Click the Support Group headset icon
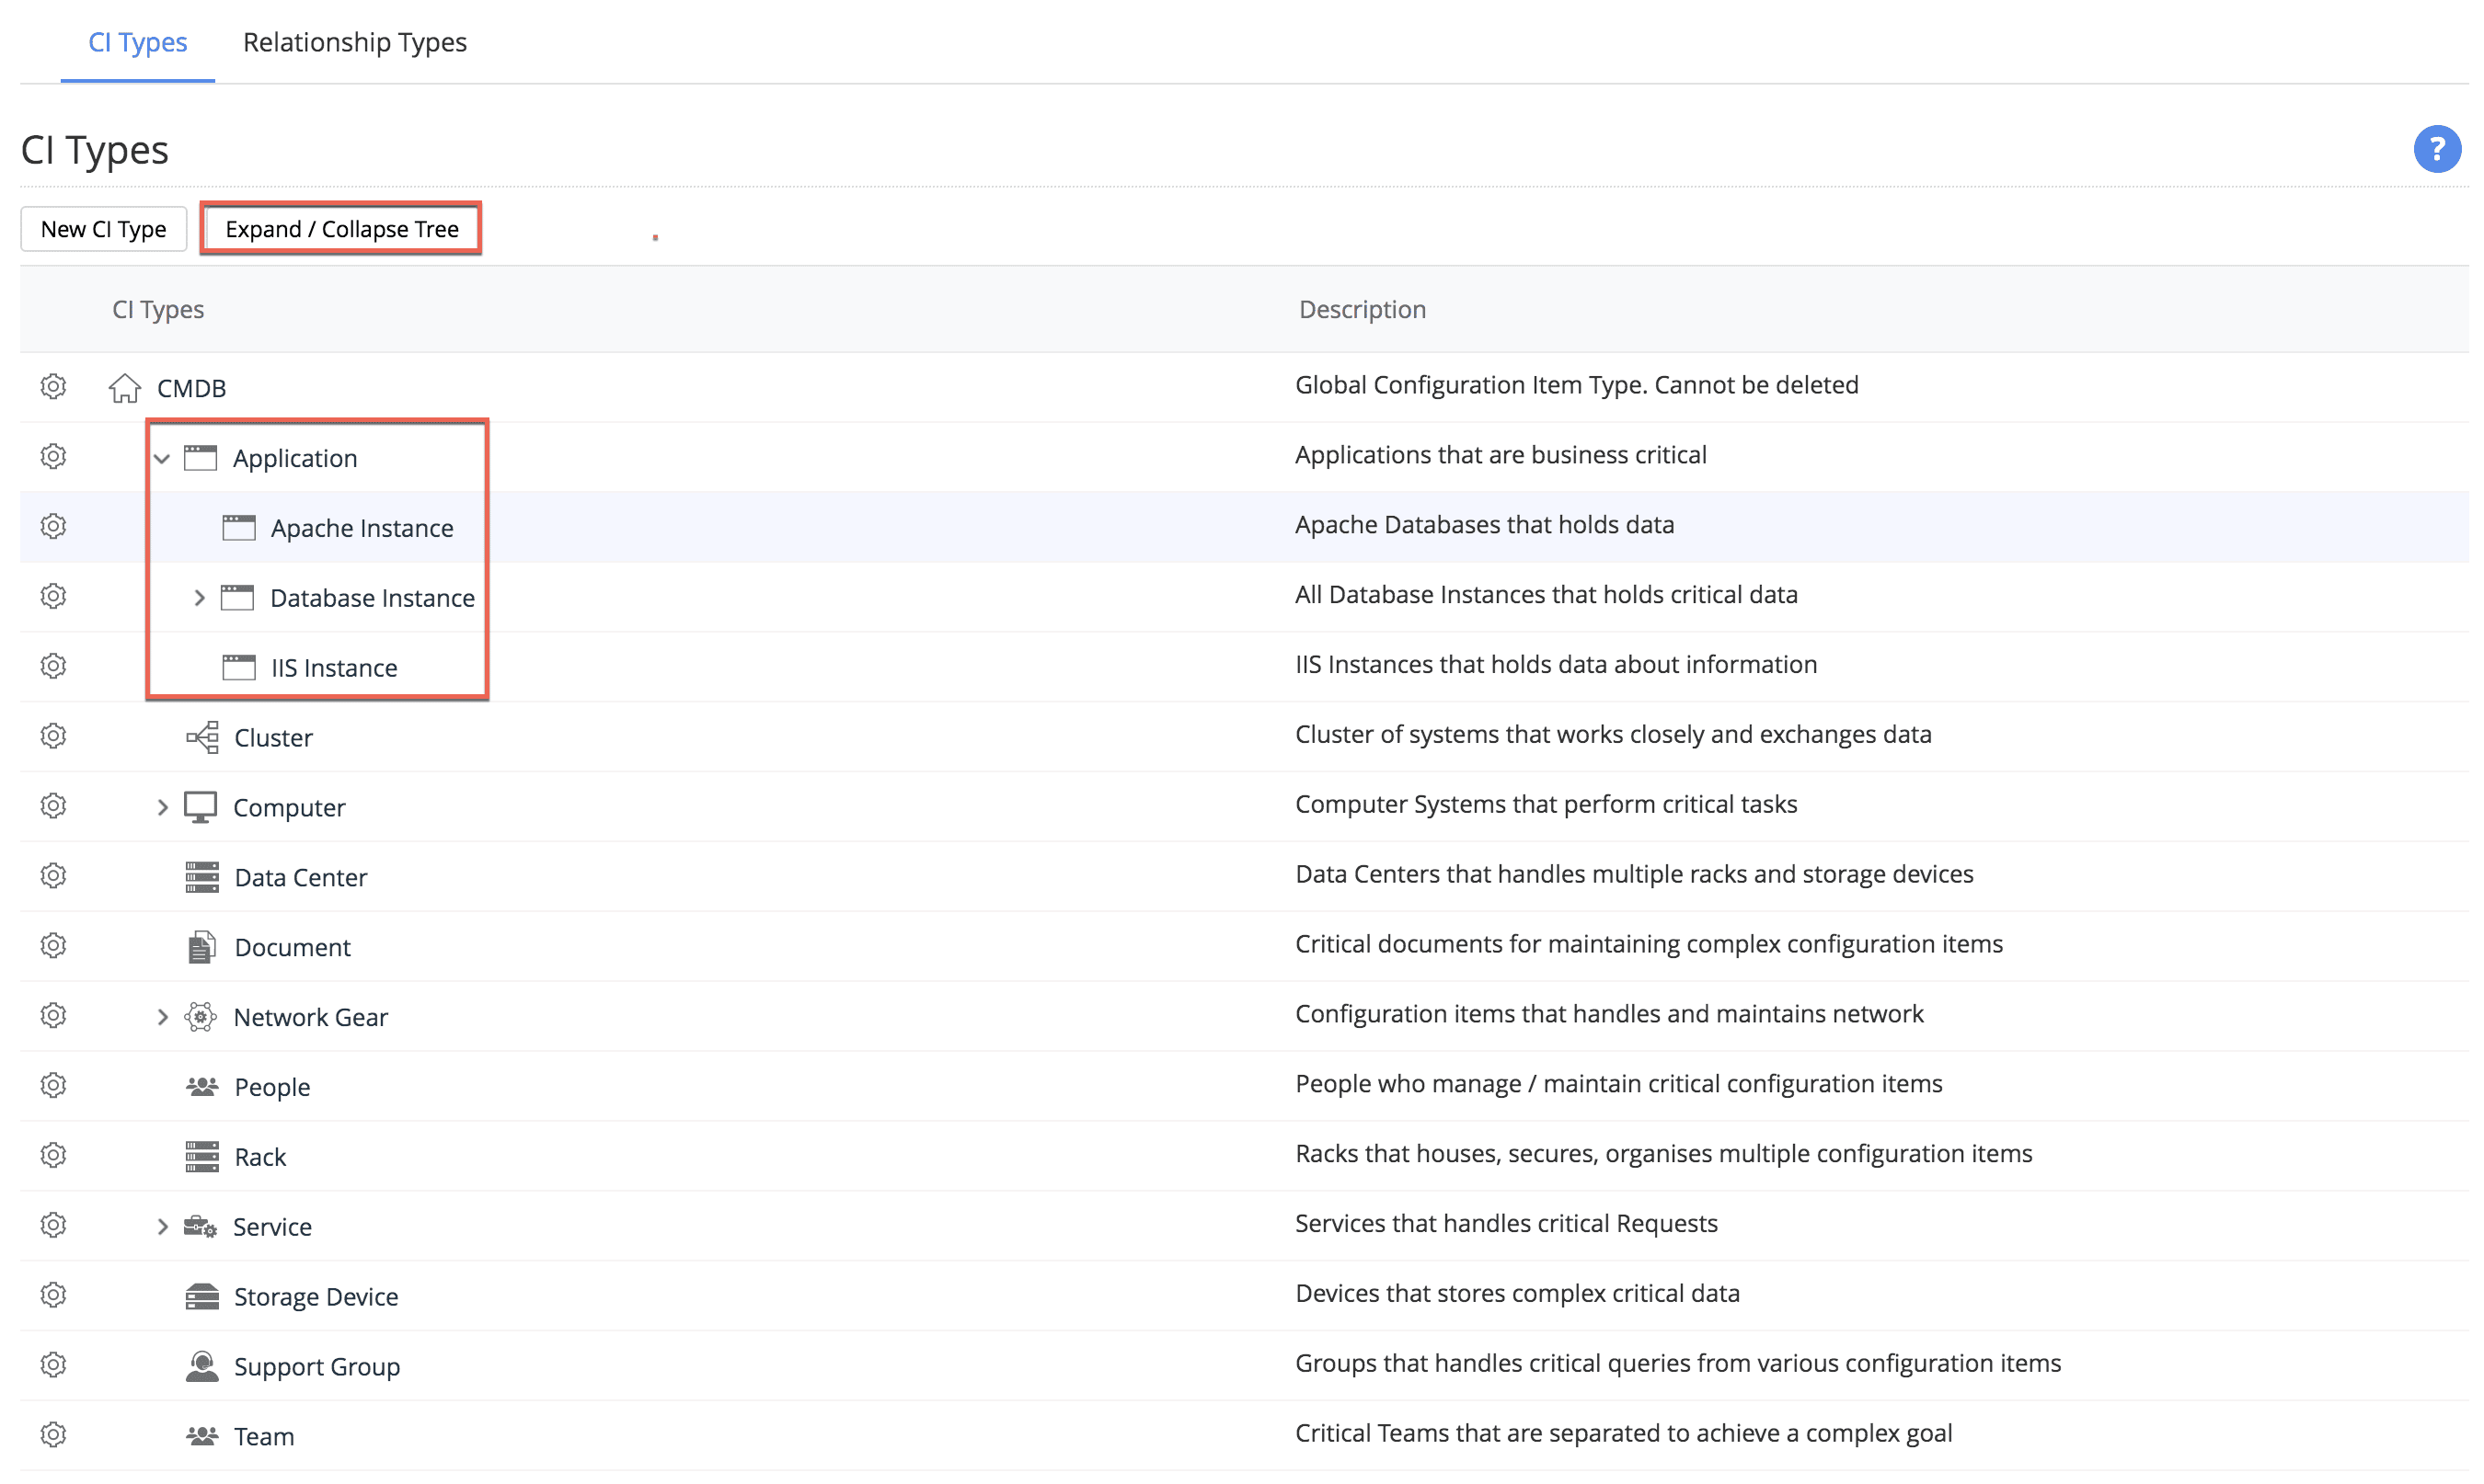2484x1484 pixels. coord(202,1366)
